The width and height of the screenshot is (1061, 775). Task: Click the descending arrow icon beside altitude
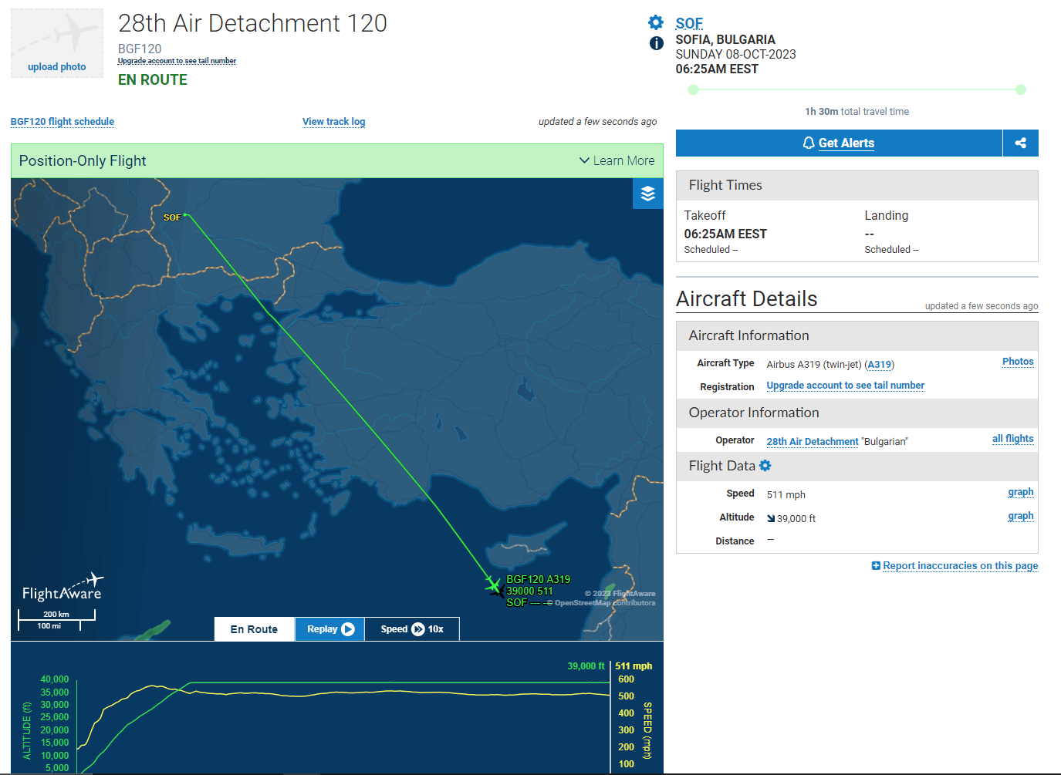771,518
